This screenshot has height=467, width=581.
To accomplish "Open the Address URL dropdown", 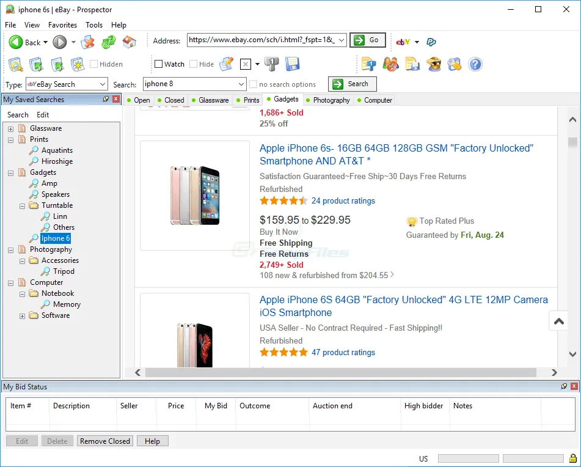I will tap(342, 40).
